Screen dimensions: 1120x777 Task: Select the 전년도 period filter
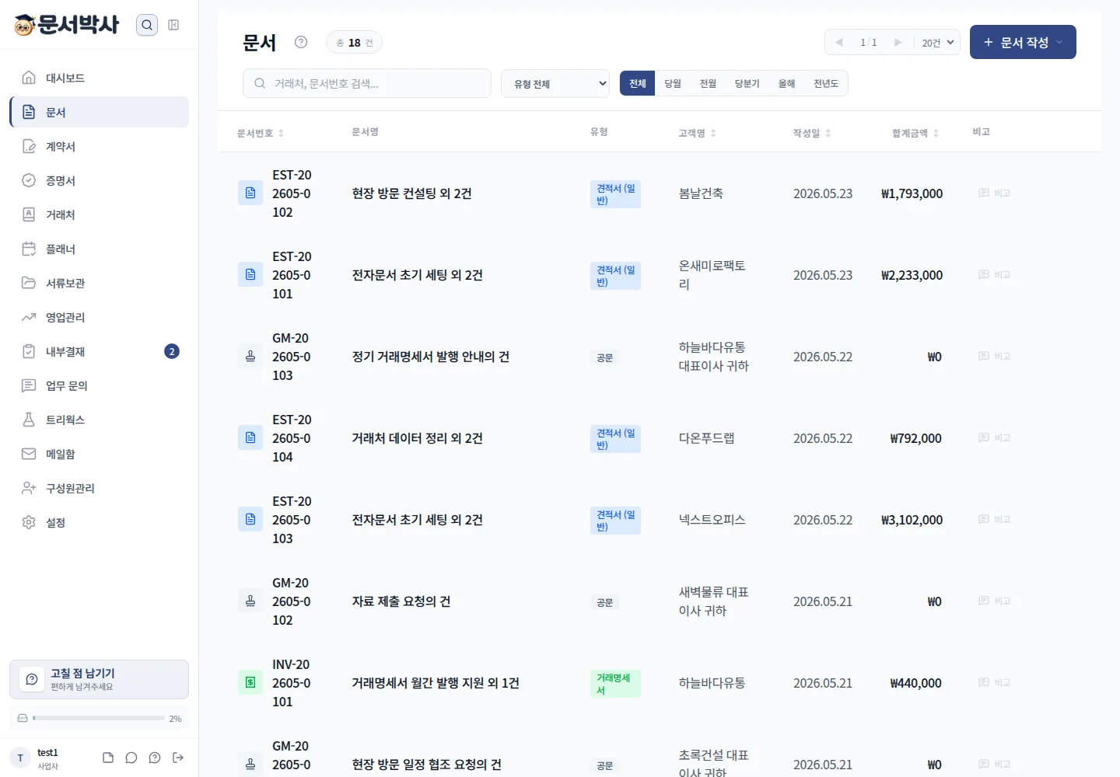(826, 83)
